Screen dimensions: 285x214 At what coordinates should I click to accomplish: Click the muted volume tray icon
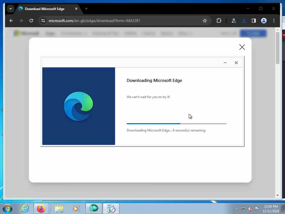click(x=250, y=209)
